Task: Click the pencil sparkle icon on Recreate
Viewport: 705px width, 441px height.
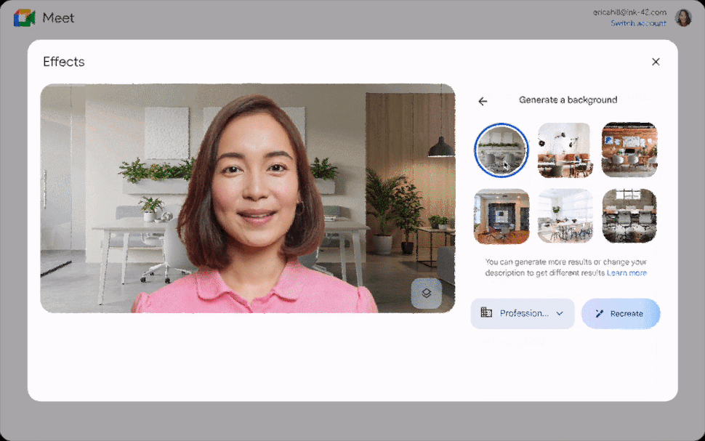Action: (x=600, y=313)
